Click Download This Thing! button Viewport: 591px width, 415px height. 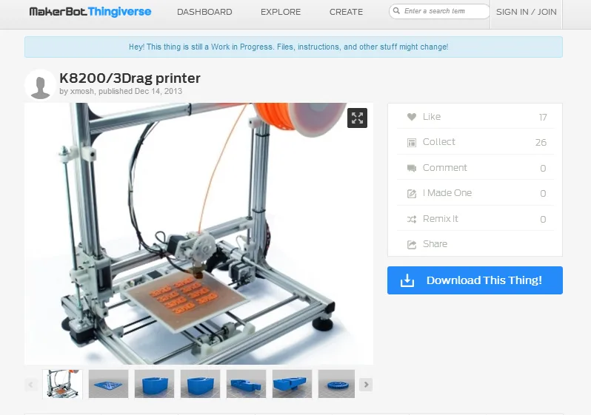[x=475, y=280]
